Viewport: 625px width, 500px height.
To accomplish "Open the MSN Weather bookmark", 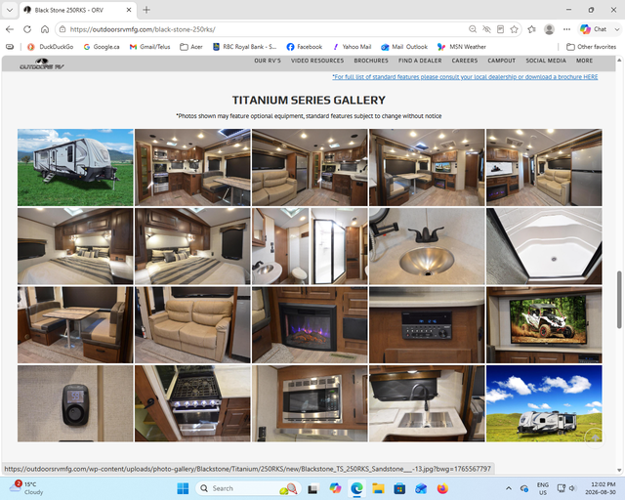I will coord(462,47).
